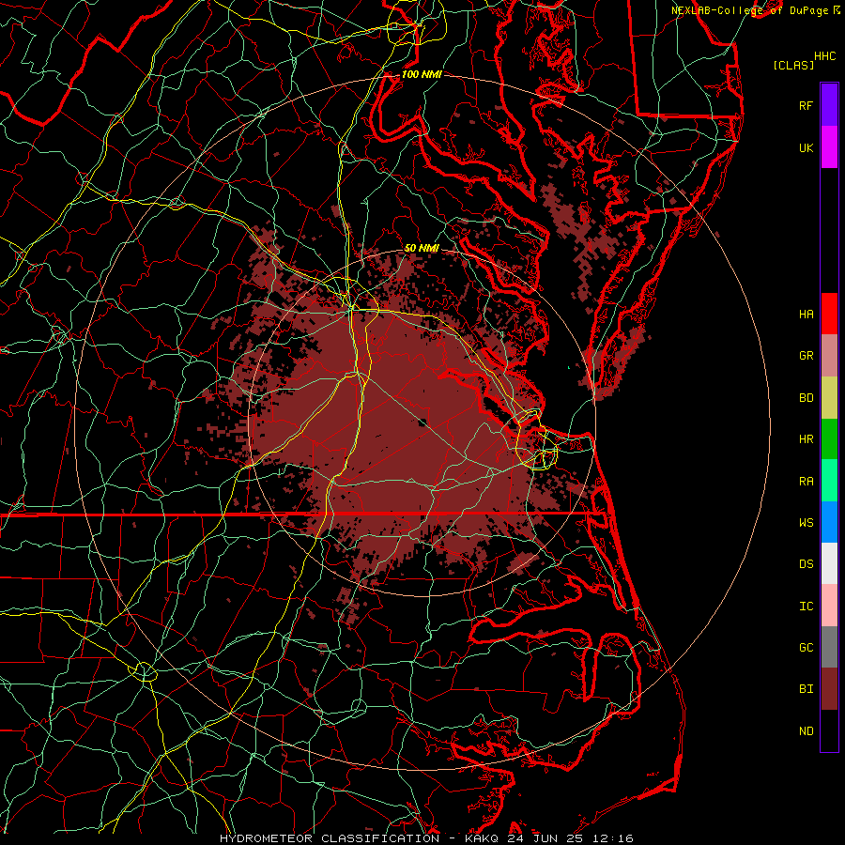Image resolution: width=845 pixels, height=845 pixels.
Task: Click the RA legend label
Action: point(806,482)
